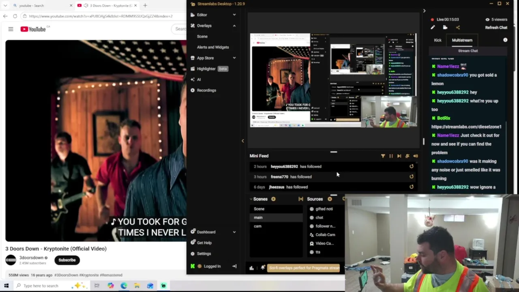Click the Mini Feed speaker volume icon

coord(416,156)
